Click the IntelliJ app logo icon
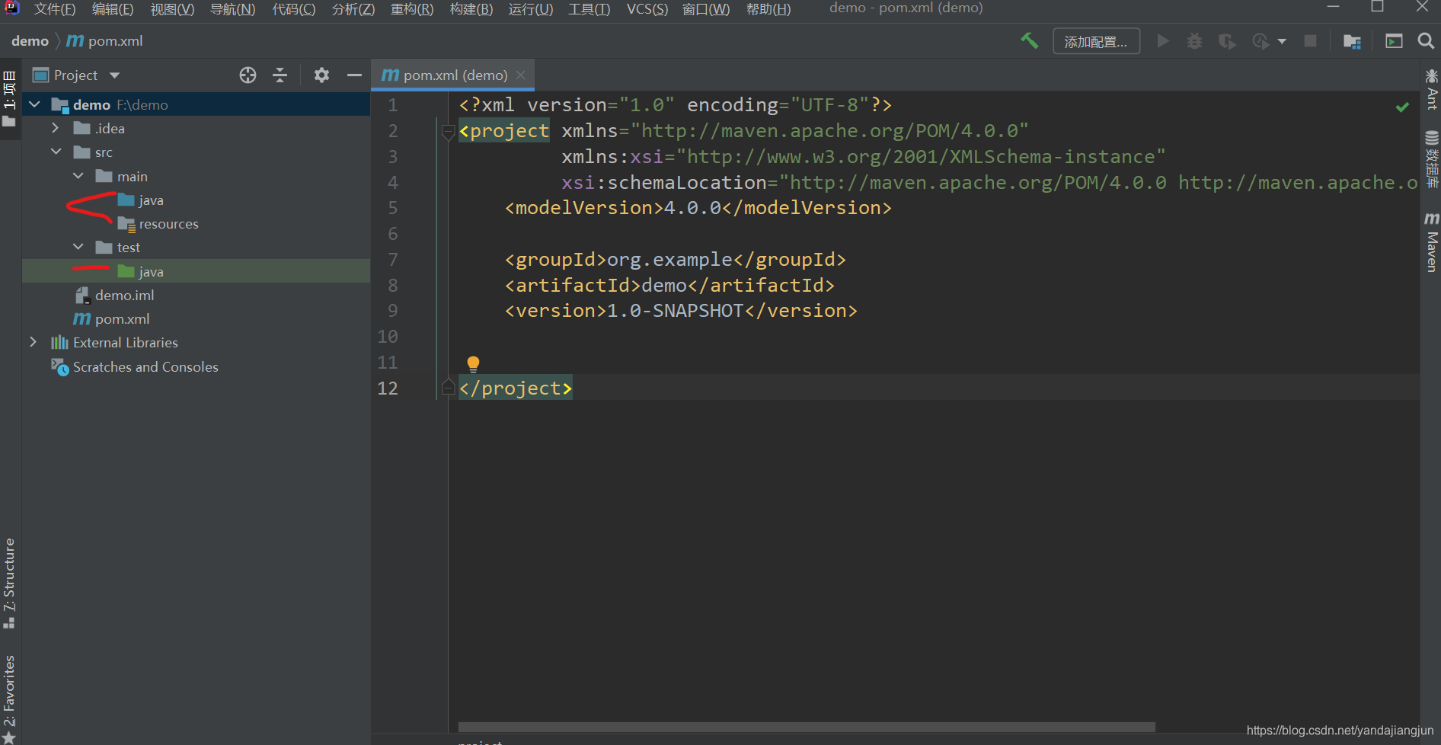 [12, 8]
